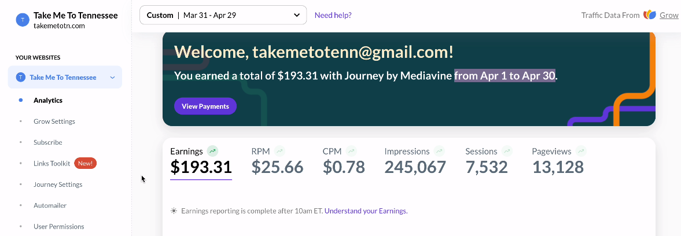Click the Earnings trend arrow icon
Screen dimensions: 681x236
[x=212, y=151]
